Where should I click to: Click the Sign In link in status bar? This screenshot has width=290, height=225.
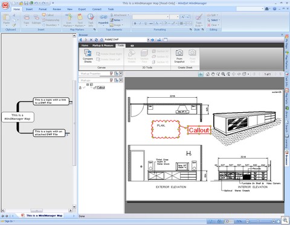point(9,221)
